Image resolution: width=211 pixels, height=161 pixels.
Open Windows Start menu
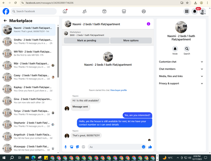[4, 158]
